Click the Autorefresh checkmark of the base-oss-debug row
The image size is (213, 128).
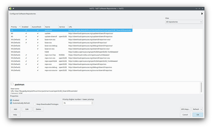coord(38,46)
